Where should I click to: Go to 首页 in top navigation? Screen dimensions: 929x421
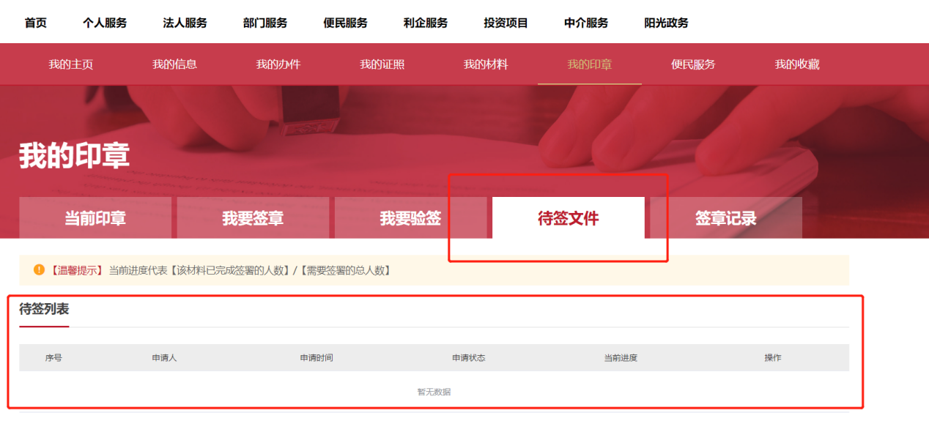point(35,23)
